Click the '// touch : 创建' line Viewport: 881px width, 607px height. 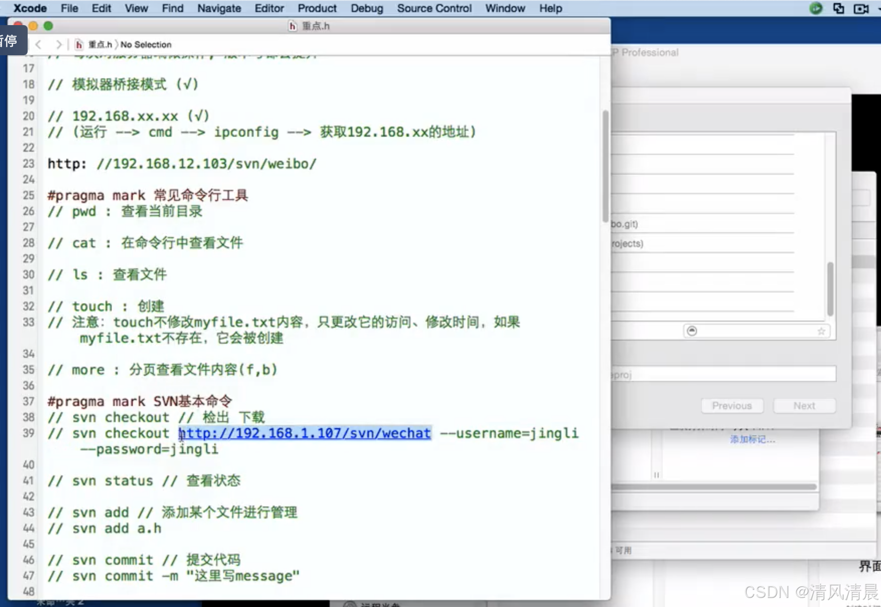pos(106,306)
